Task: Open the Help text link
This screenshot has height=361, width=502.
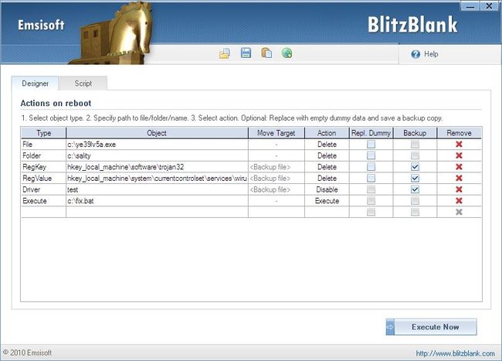Action: point(431,54)
